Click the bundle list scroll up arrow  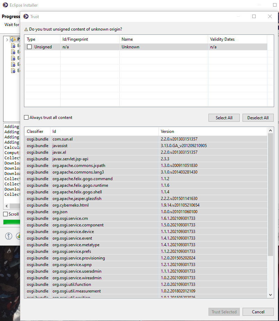coord(270,130)
